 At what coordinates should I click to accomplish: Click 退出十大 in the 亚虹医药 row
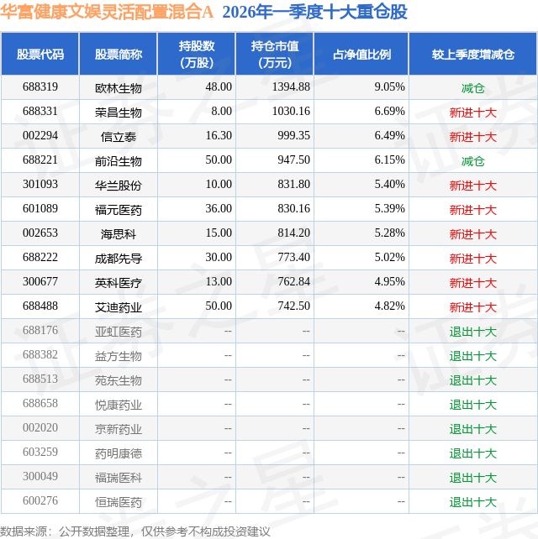click(473, 332)
